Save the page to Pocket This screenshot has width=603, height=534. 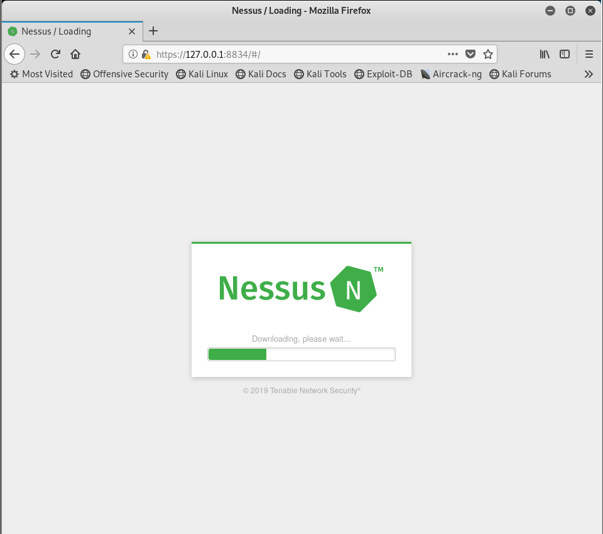click(470, 54)
